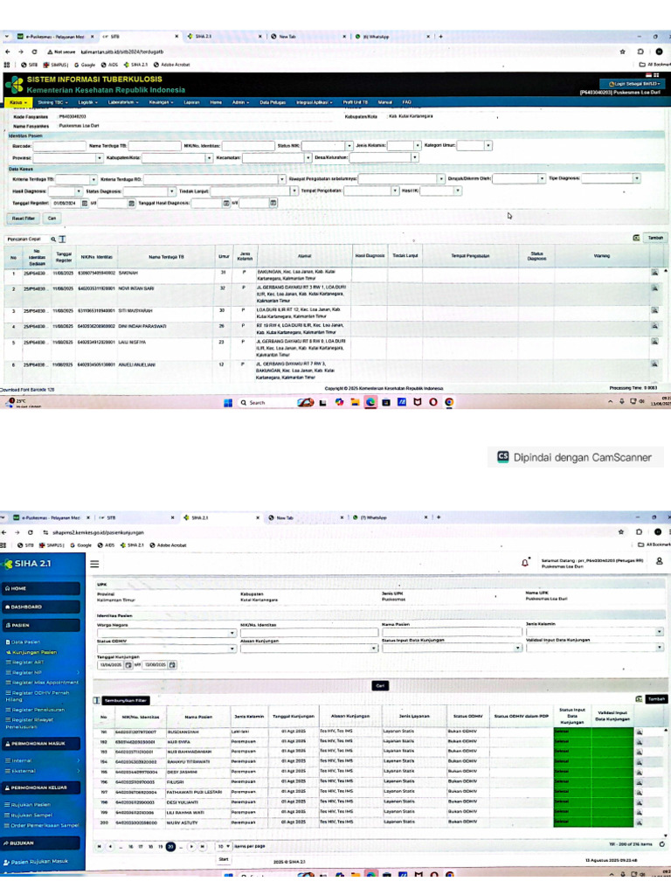Click column chooser icon left of Sembunyikan Filter
The image size is (671, 895).
(x=96, y=700)
